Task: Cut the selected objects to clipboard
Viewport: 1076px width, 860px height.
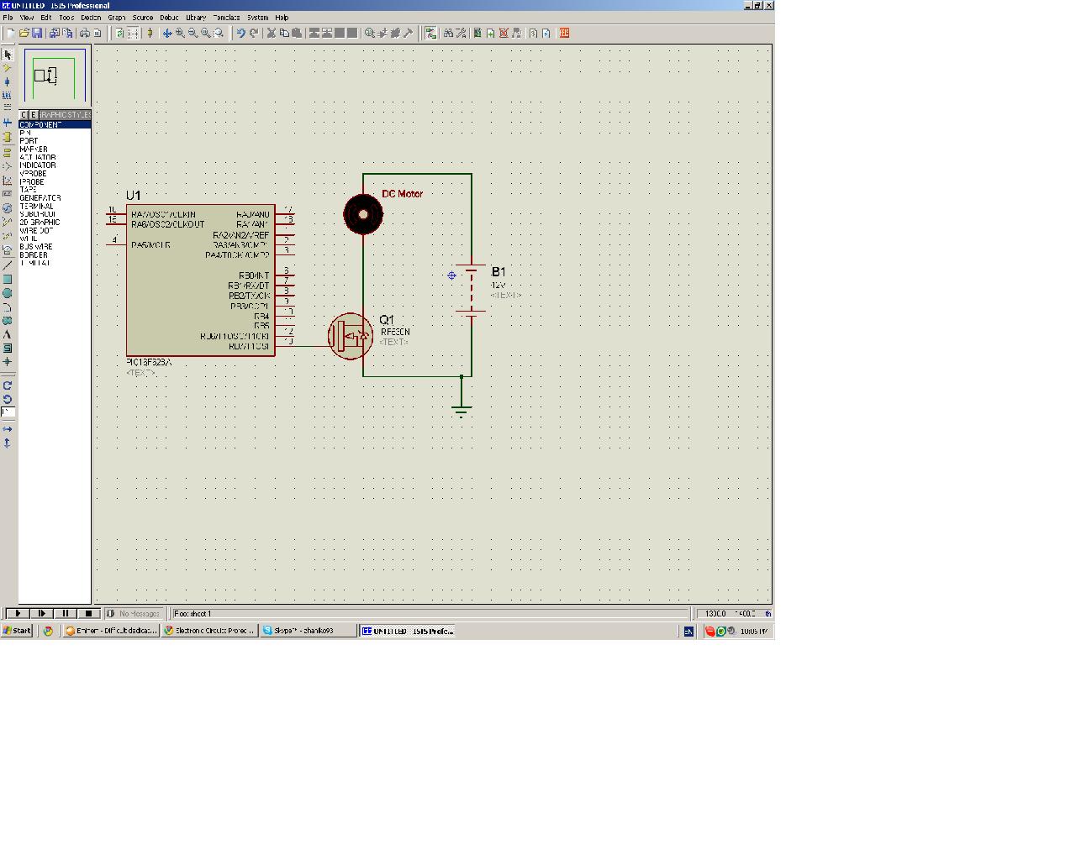Action: pos(271,33)
